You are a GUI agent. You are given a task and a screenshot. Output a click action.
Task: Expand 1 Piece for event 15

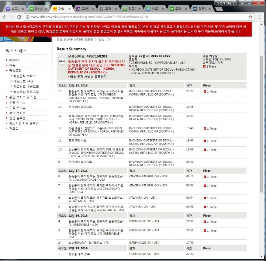coord(205,92)
